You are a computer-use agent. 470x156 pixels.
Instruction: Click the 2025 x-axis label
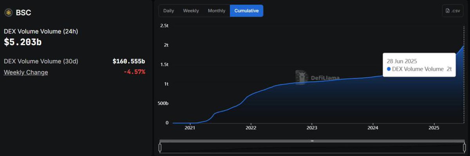pos(434,127)
